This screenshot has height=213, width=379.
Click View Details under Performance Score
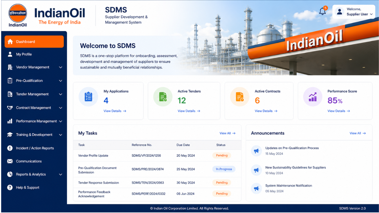[x=339, y=111]
